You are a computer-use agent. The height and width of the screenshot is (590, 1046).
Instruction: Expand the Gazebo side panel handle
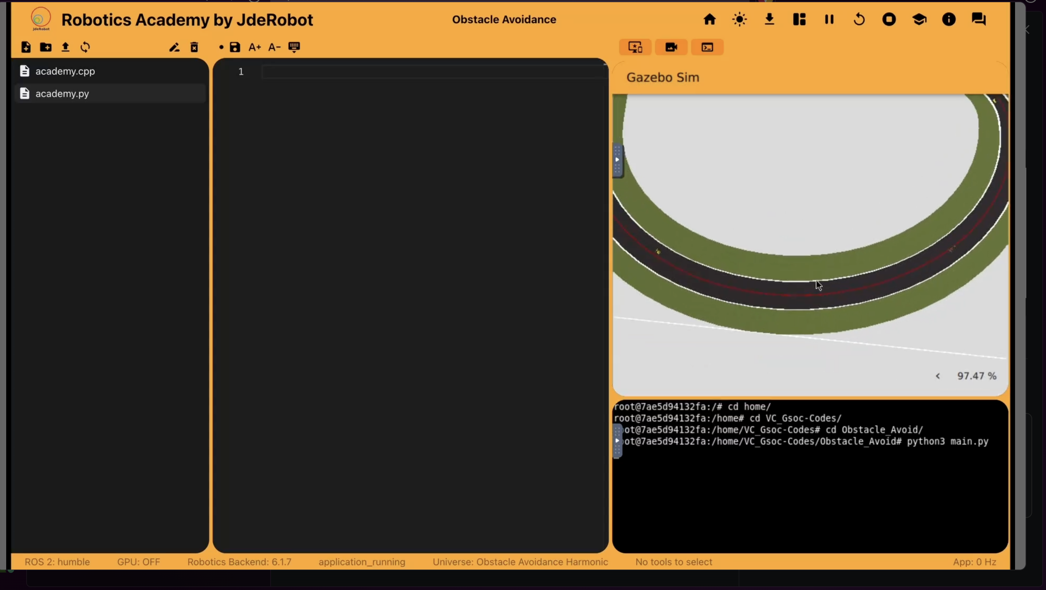pyautogui.click(x=617, y=160)
